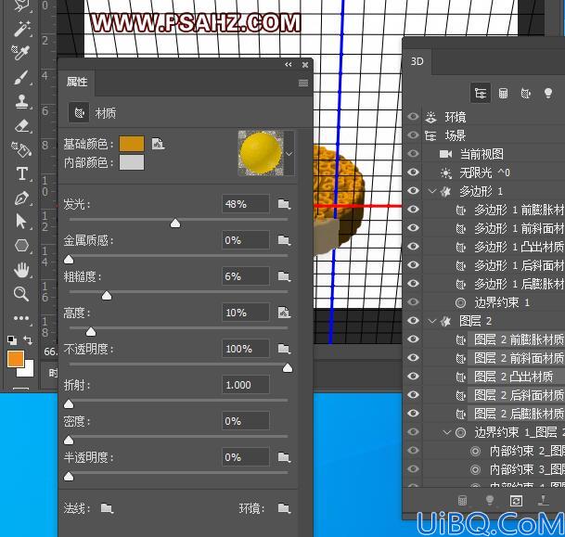Open the orange foreground color swatch
565x537 pixels.
[x=16, y=359]
